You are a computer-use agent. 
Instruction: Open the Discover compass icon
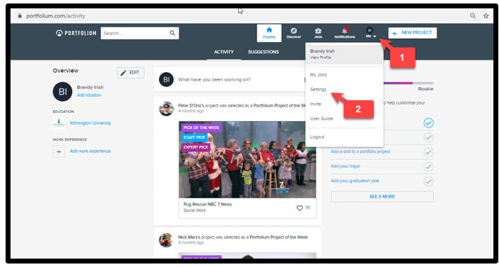(x=294, y=31)
